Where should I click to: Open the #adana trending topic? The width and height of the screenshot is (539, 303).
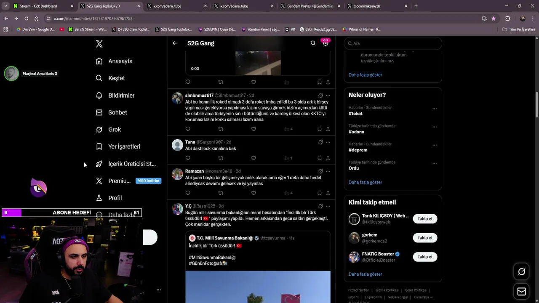tap(356, 132)
